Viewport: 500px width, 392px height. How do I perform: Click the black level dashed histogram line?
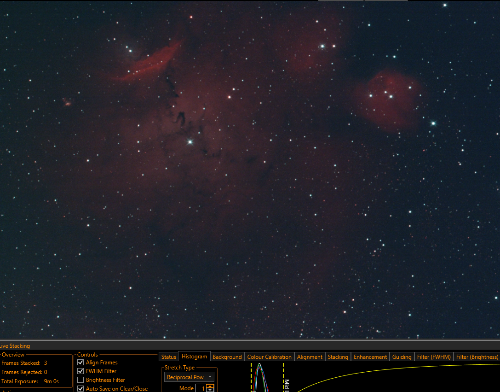click(251, 377)
